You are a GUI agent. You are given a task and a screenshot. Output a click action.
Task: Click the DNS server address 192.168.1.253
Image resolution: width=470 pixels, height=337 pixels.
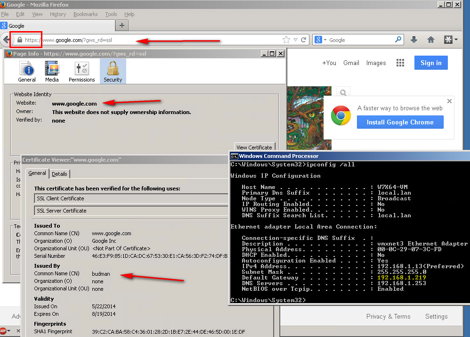[x=402, y=283]
